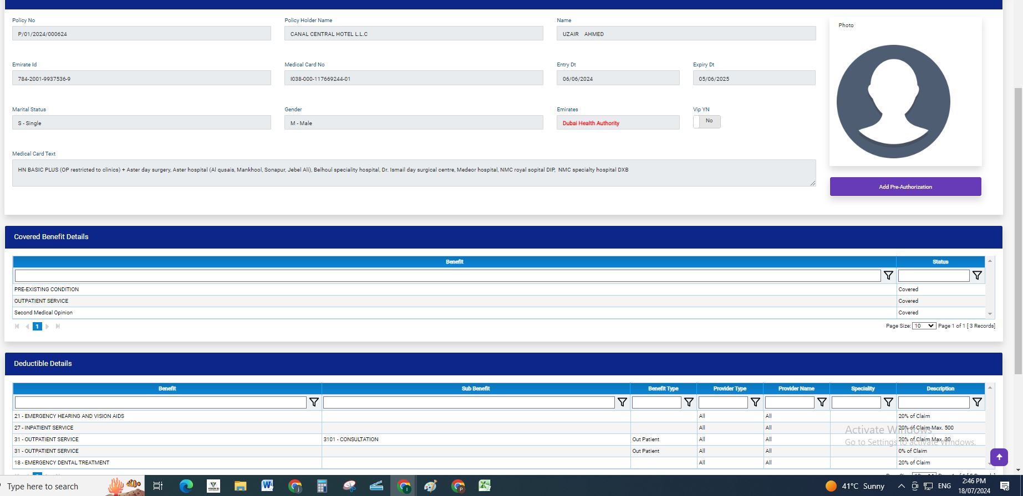The image size is (1023, 496).
Task: Open the Sub Benefit column filter icon
Action: tap(622, 402)
